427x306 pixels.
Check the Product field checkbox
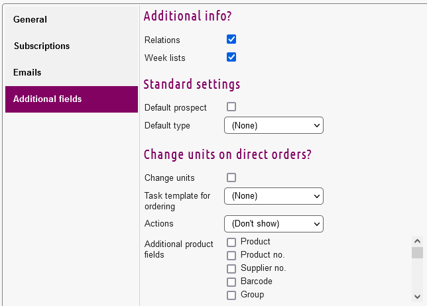[231, 242]
